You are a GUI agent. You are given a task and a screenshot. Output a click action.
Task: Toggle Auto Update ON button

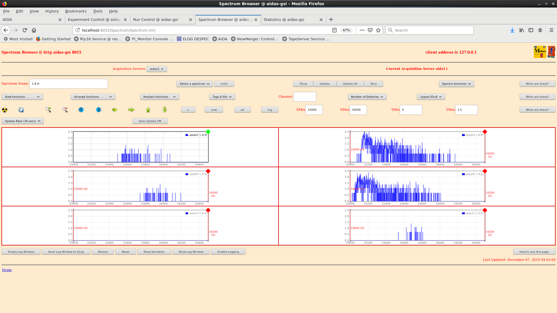point(150,121)
